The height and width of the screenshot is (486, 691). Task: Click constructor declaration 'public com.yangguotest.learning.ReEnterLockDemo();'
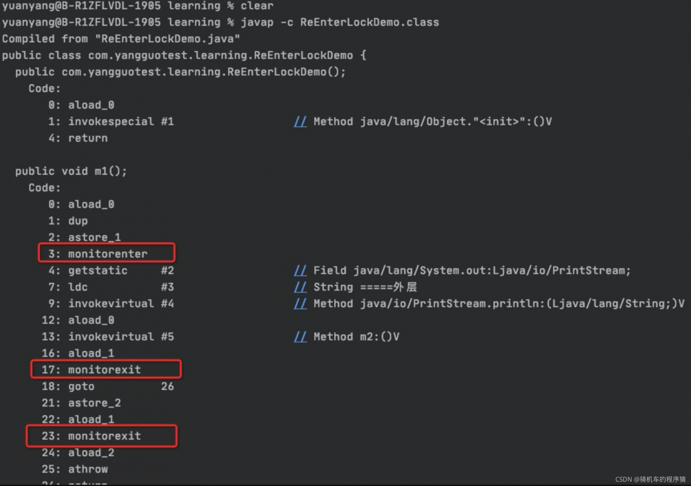click(180, 72)
